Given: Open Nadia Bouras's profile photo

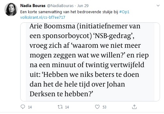Looking at the screenshot, I should 11,10.
